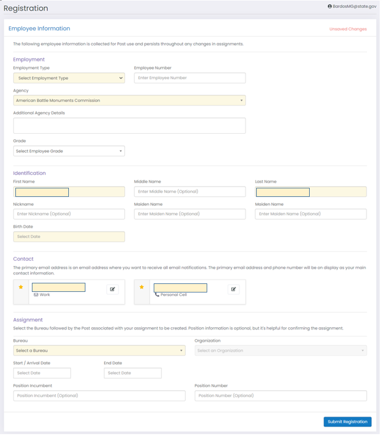Open the Select an Organization dropdown

(x=281, y=351)
